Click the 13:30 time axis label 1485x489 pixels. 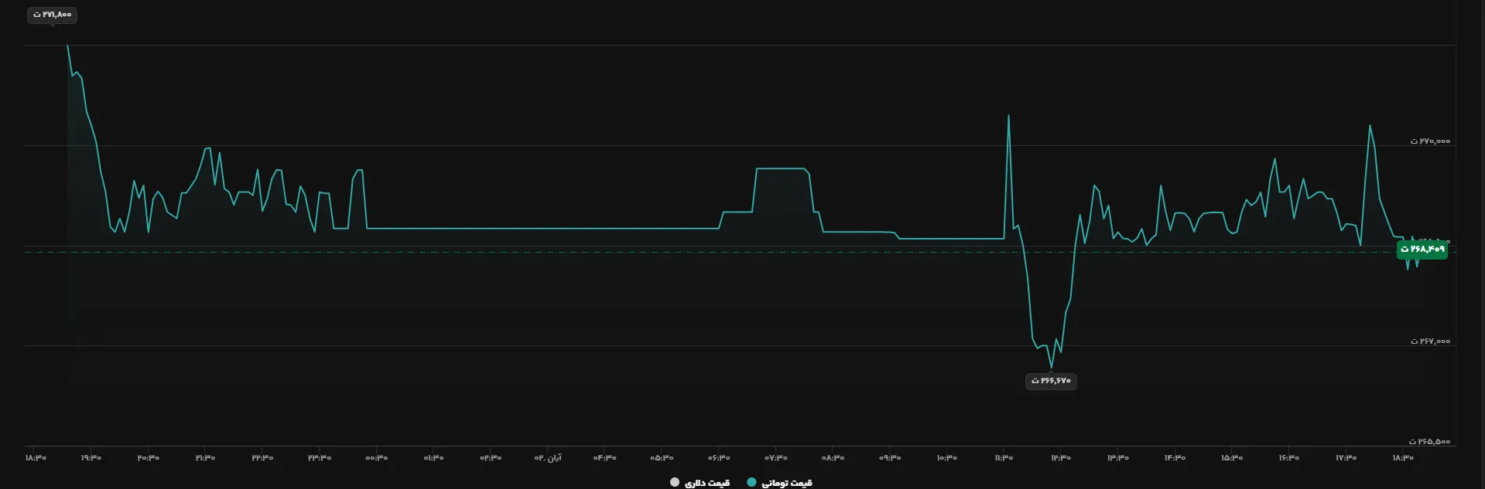point(1118,458)
